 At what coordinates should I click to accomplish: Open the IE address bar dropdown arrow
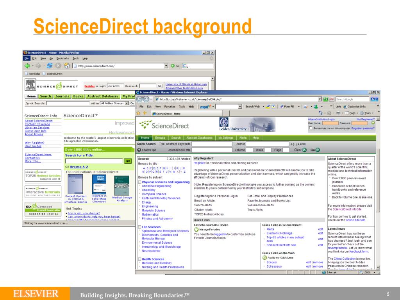click(320, 99)
